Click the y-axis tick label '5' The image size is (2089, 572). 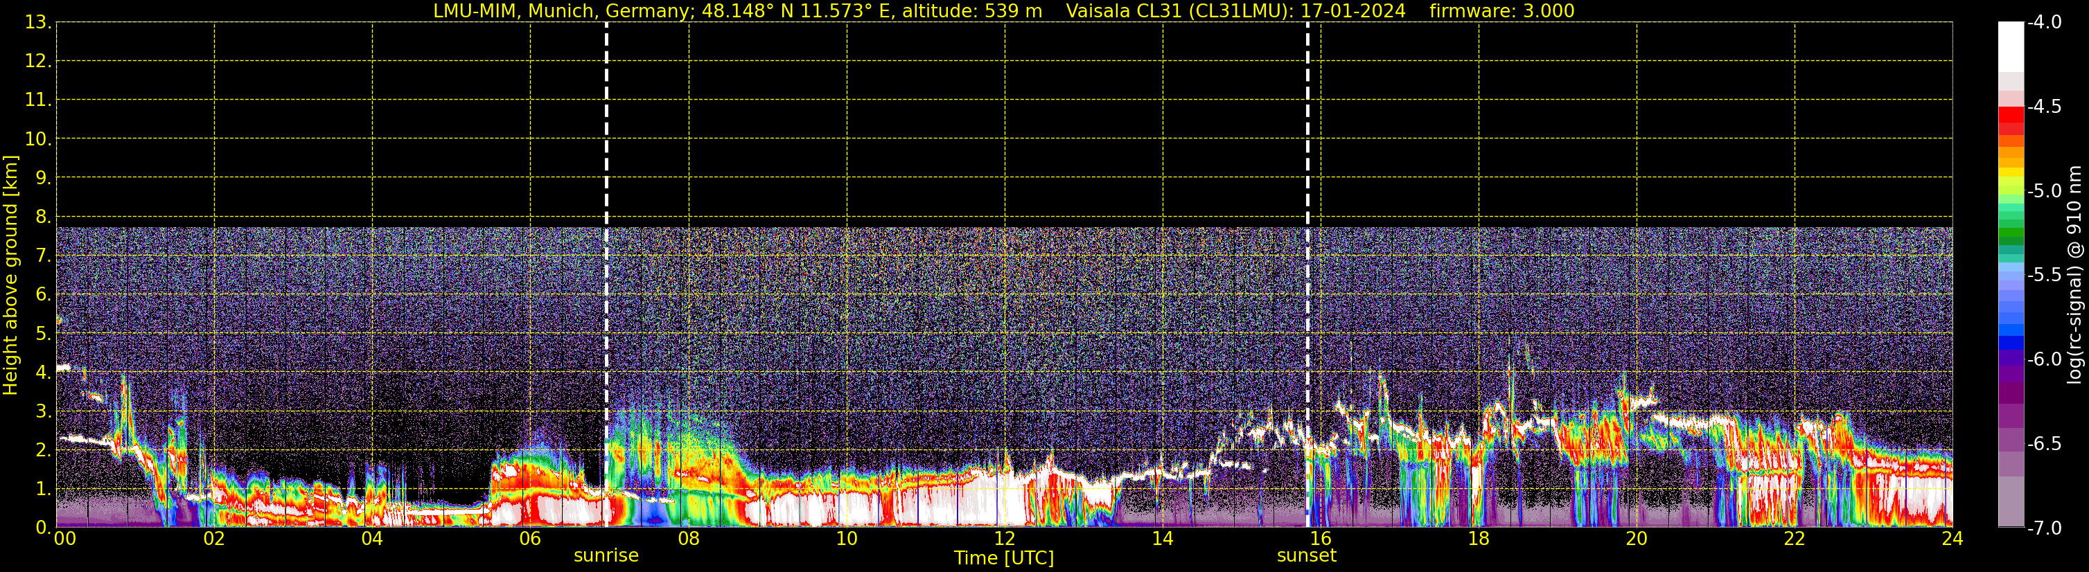[x=43, y=334]
